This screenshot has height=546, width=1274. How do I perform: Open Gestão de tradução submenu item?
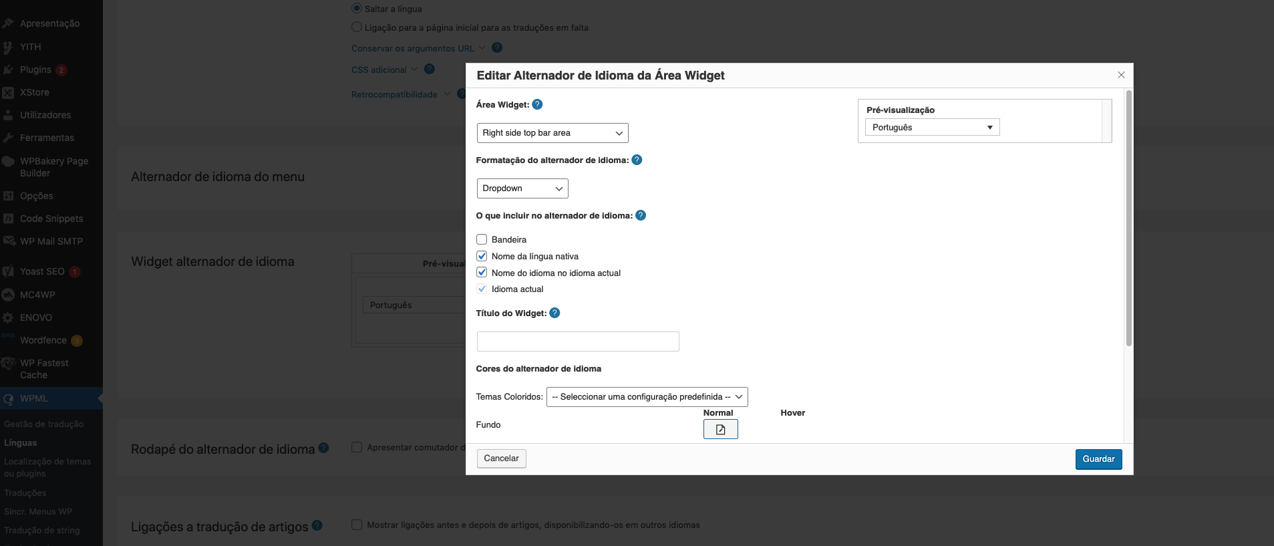(x=44, y=424)
